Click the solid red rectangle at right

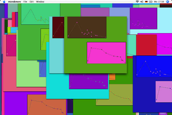click(146, 45)
